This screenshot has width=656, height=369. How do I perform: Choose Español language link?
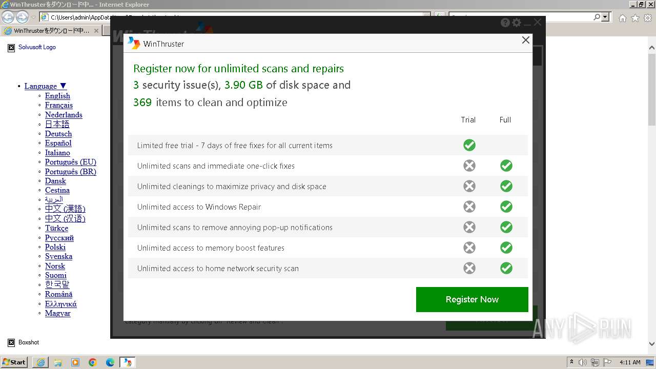pos(58,143)
